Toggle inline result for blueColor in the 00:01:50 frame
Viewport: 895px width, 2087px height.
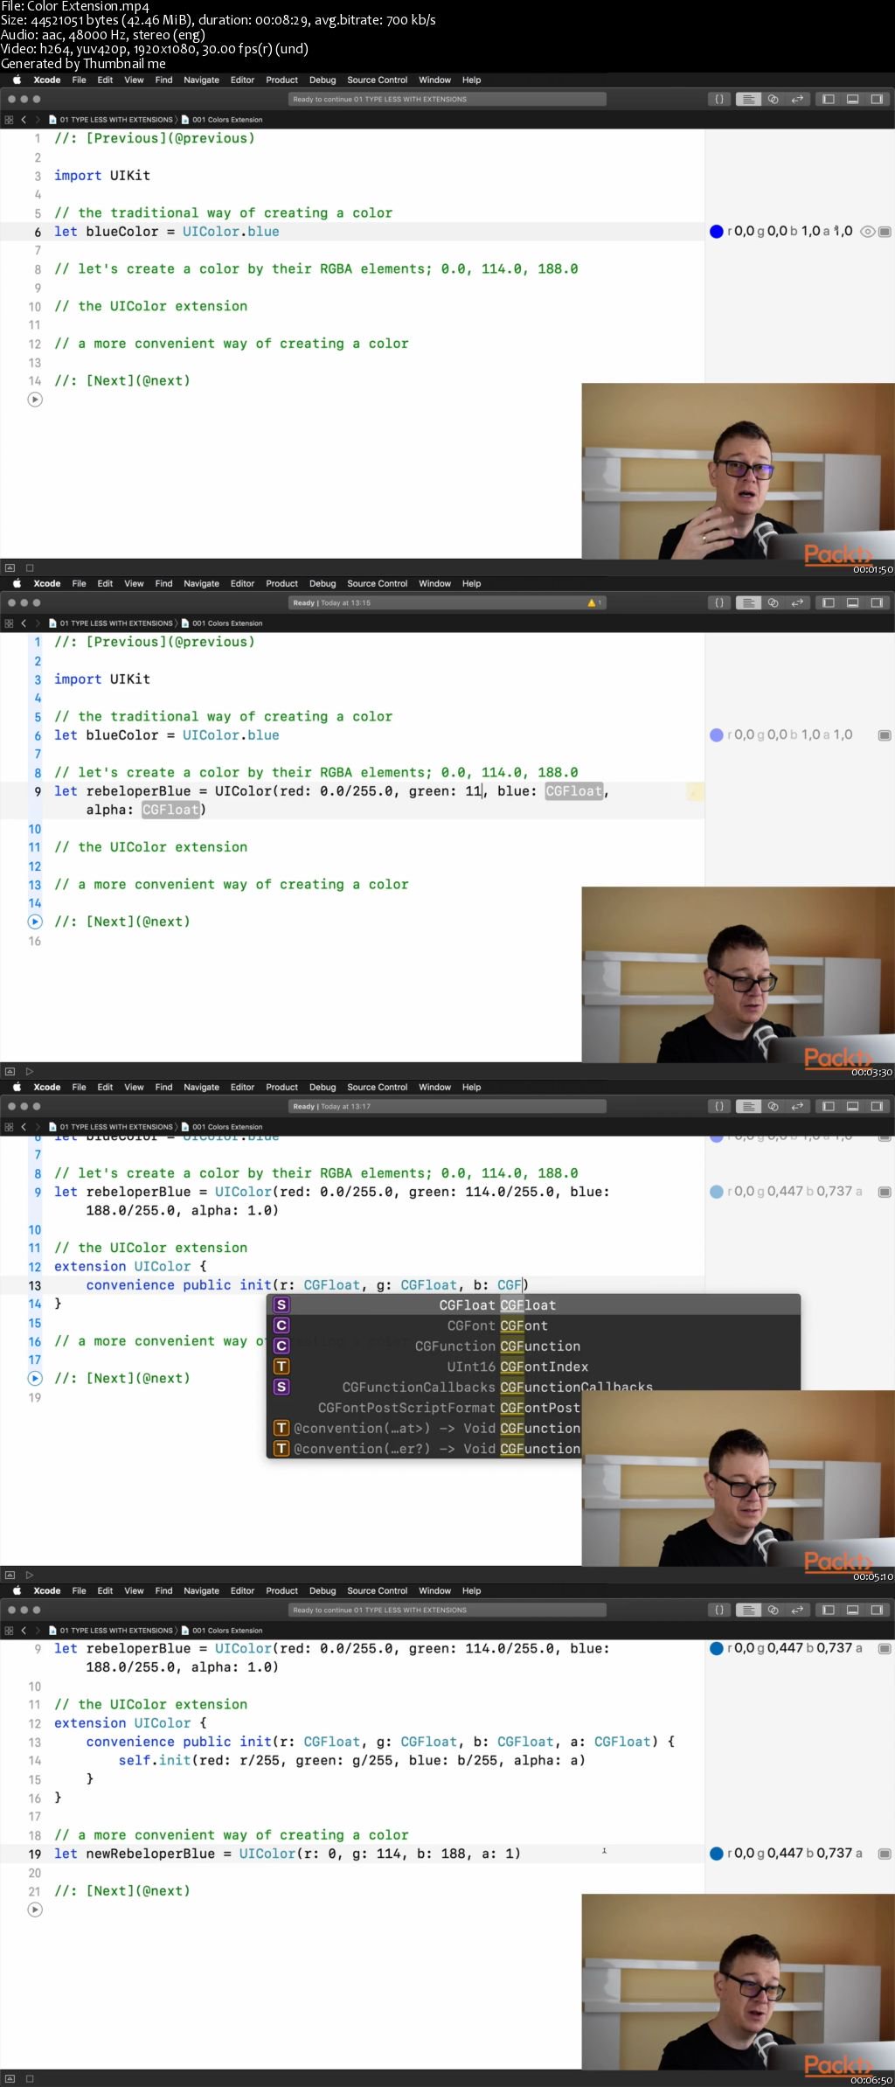[885, 232]
